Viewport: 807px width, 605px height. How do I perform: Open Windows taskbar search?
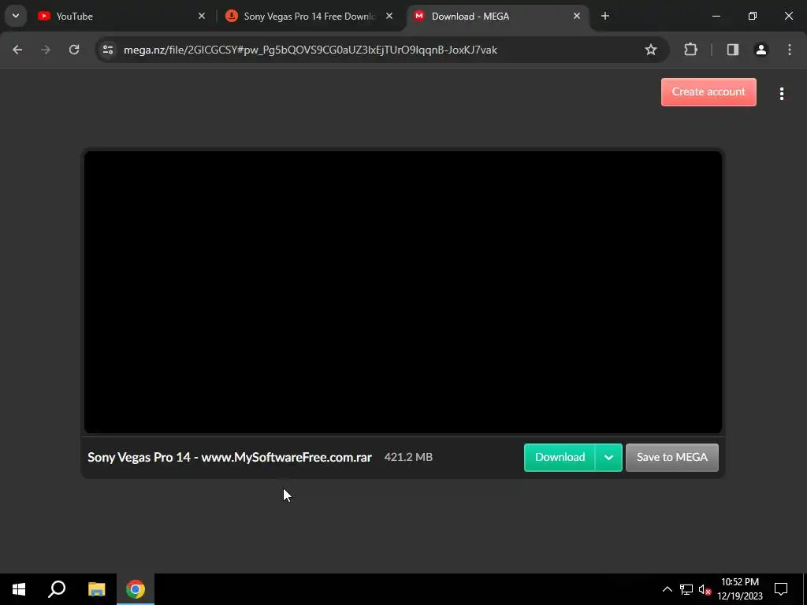click(57, 589)
